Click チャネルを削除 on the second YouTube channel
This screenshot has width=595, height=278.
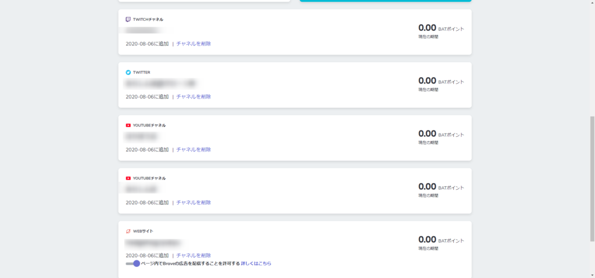[x=193, y=203]
